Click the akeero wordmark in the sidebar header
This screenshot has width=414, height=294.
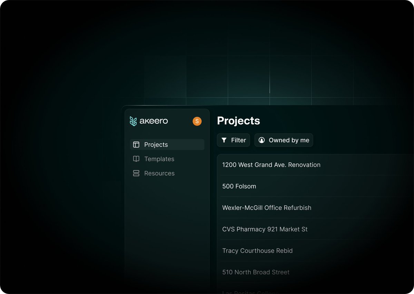(x=154, y=121)
